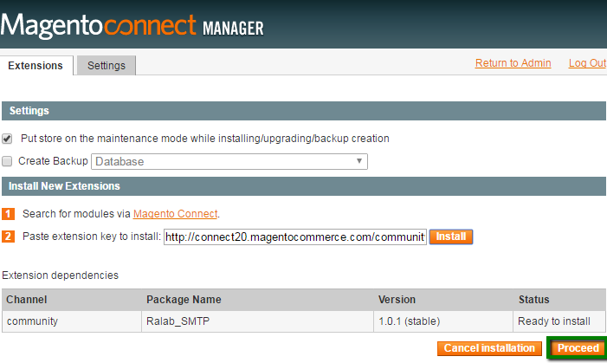Viewport: 607px width, 363px height.
Task: Click the Magento Connect Manager logo
Action: click(132, 26)
